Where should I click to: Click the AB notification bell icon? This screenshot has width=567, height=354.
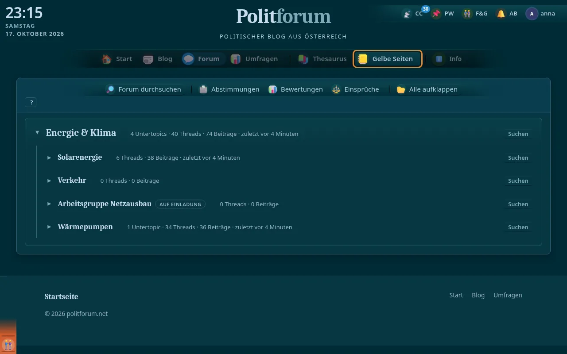point(501,14)
